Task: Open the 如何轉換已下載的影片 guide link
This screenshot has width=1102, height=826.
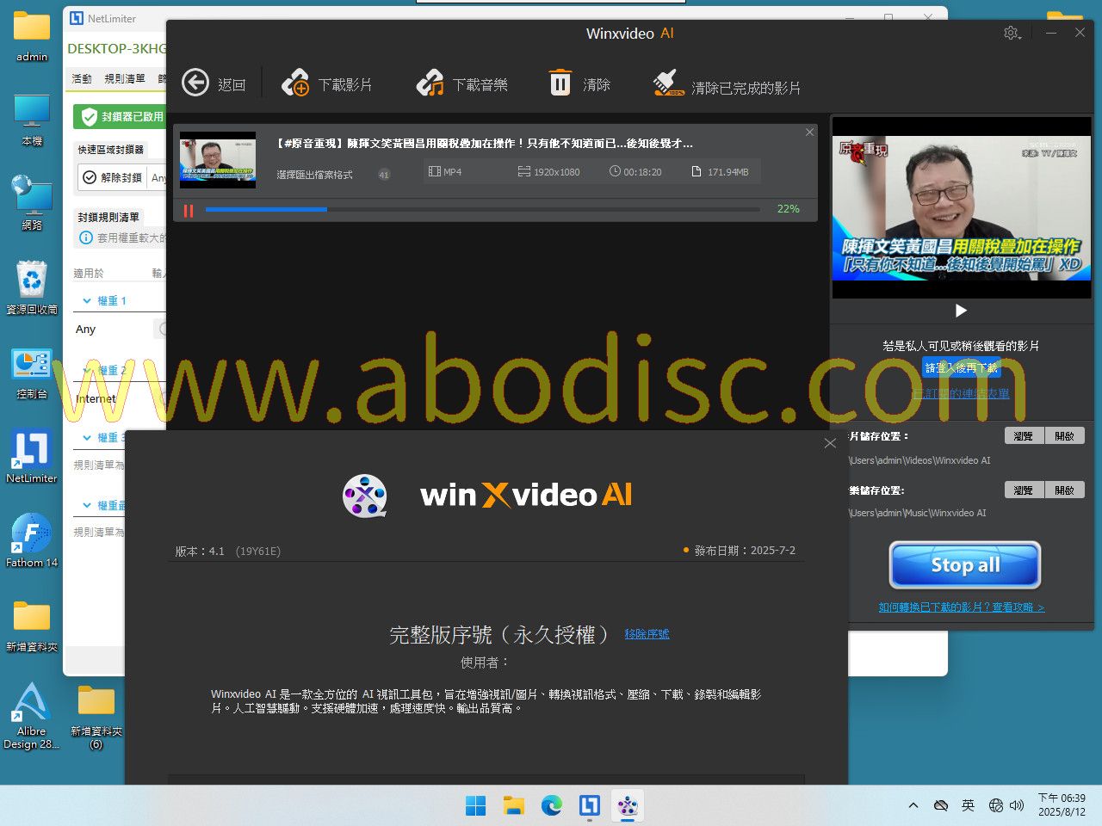Action: click(x=961, y=607)
